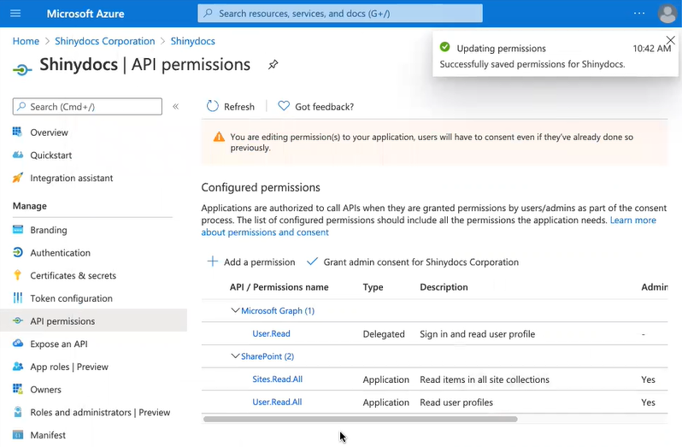Screen dimensions: 682x447
Task: Click the plus icon to add a permission
Action: [x=213, y=262]
